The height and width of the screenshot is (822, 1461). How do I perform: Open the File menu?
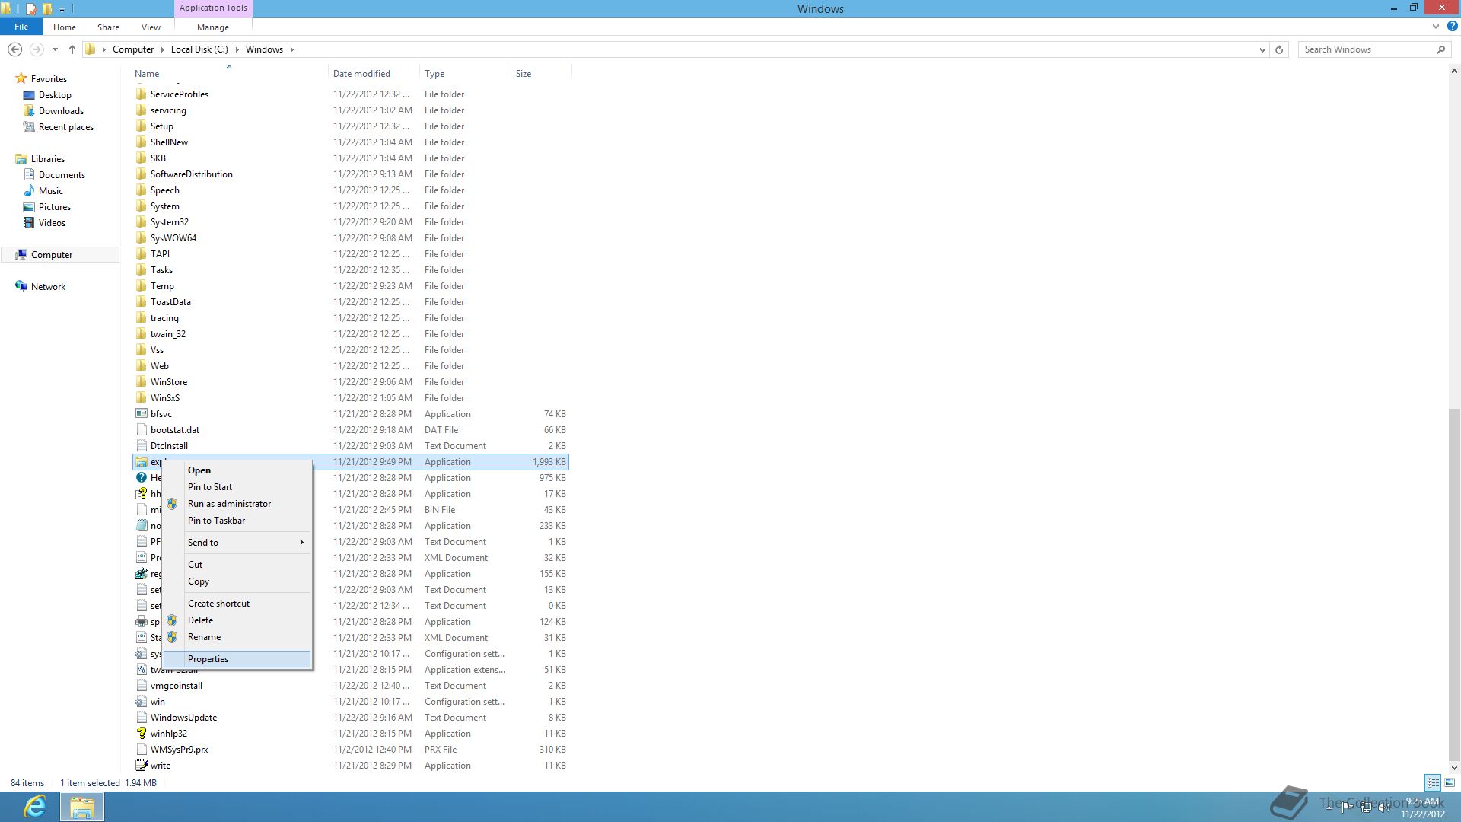pos(21,27)
